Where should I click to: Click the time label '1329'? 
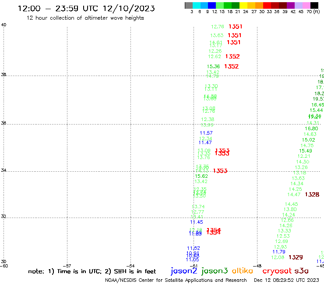pos(296,257)
